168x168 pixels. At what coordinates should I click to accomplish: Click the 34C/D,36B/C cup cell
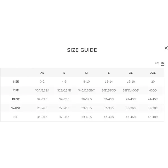click(x=86, y=90)
